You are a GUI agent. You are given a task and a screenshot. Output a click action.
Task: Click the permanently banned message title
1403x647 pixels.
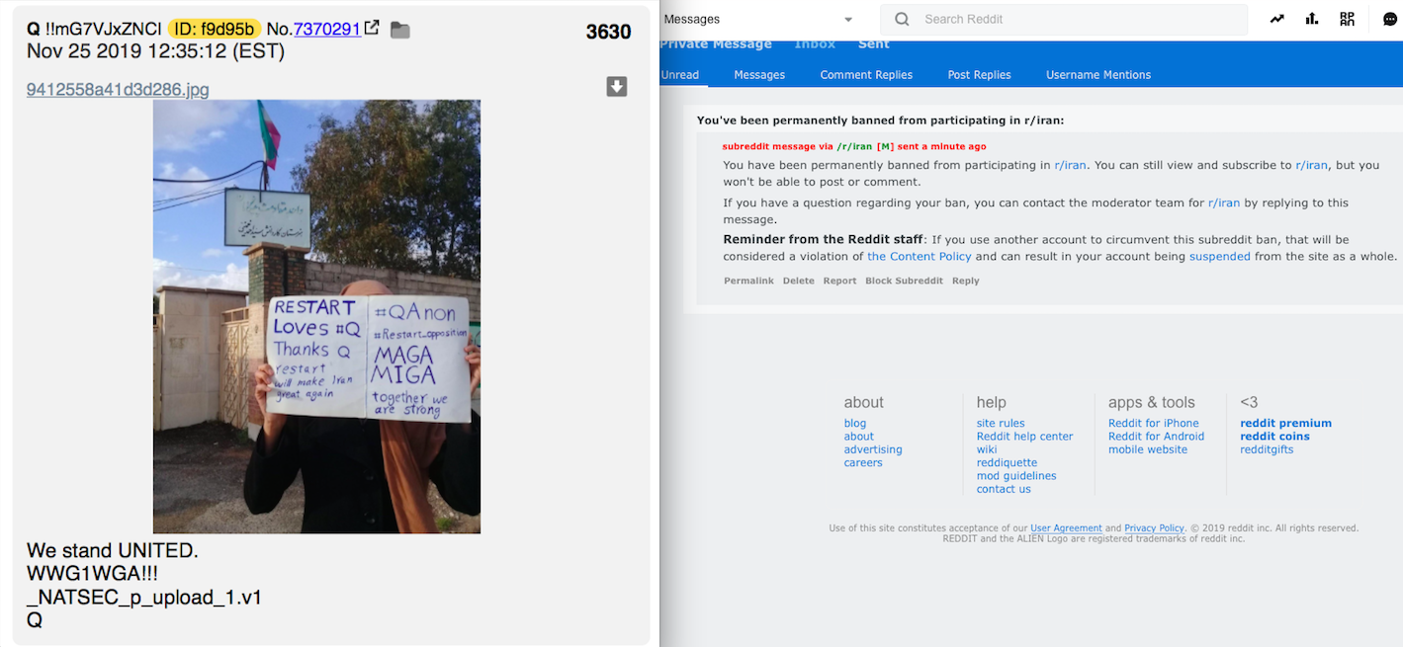(880, 121)
